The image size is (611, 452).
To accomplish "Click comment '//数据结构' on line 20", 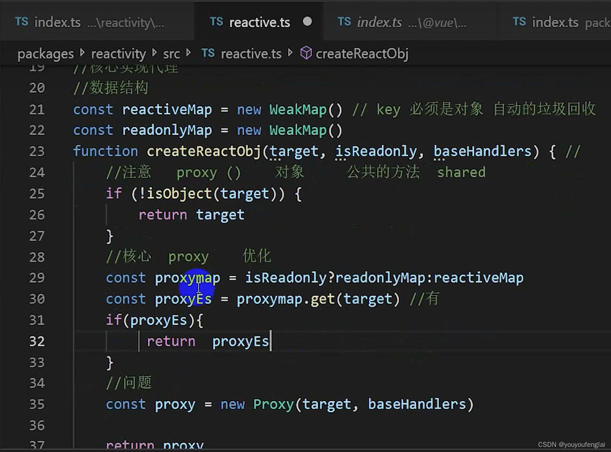I will point(111,88).
